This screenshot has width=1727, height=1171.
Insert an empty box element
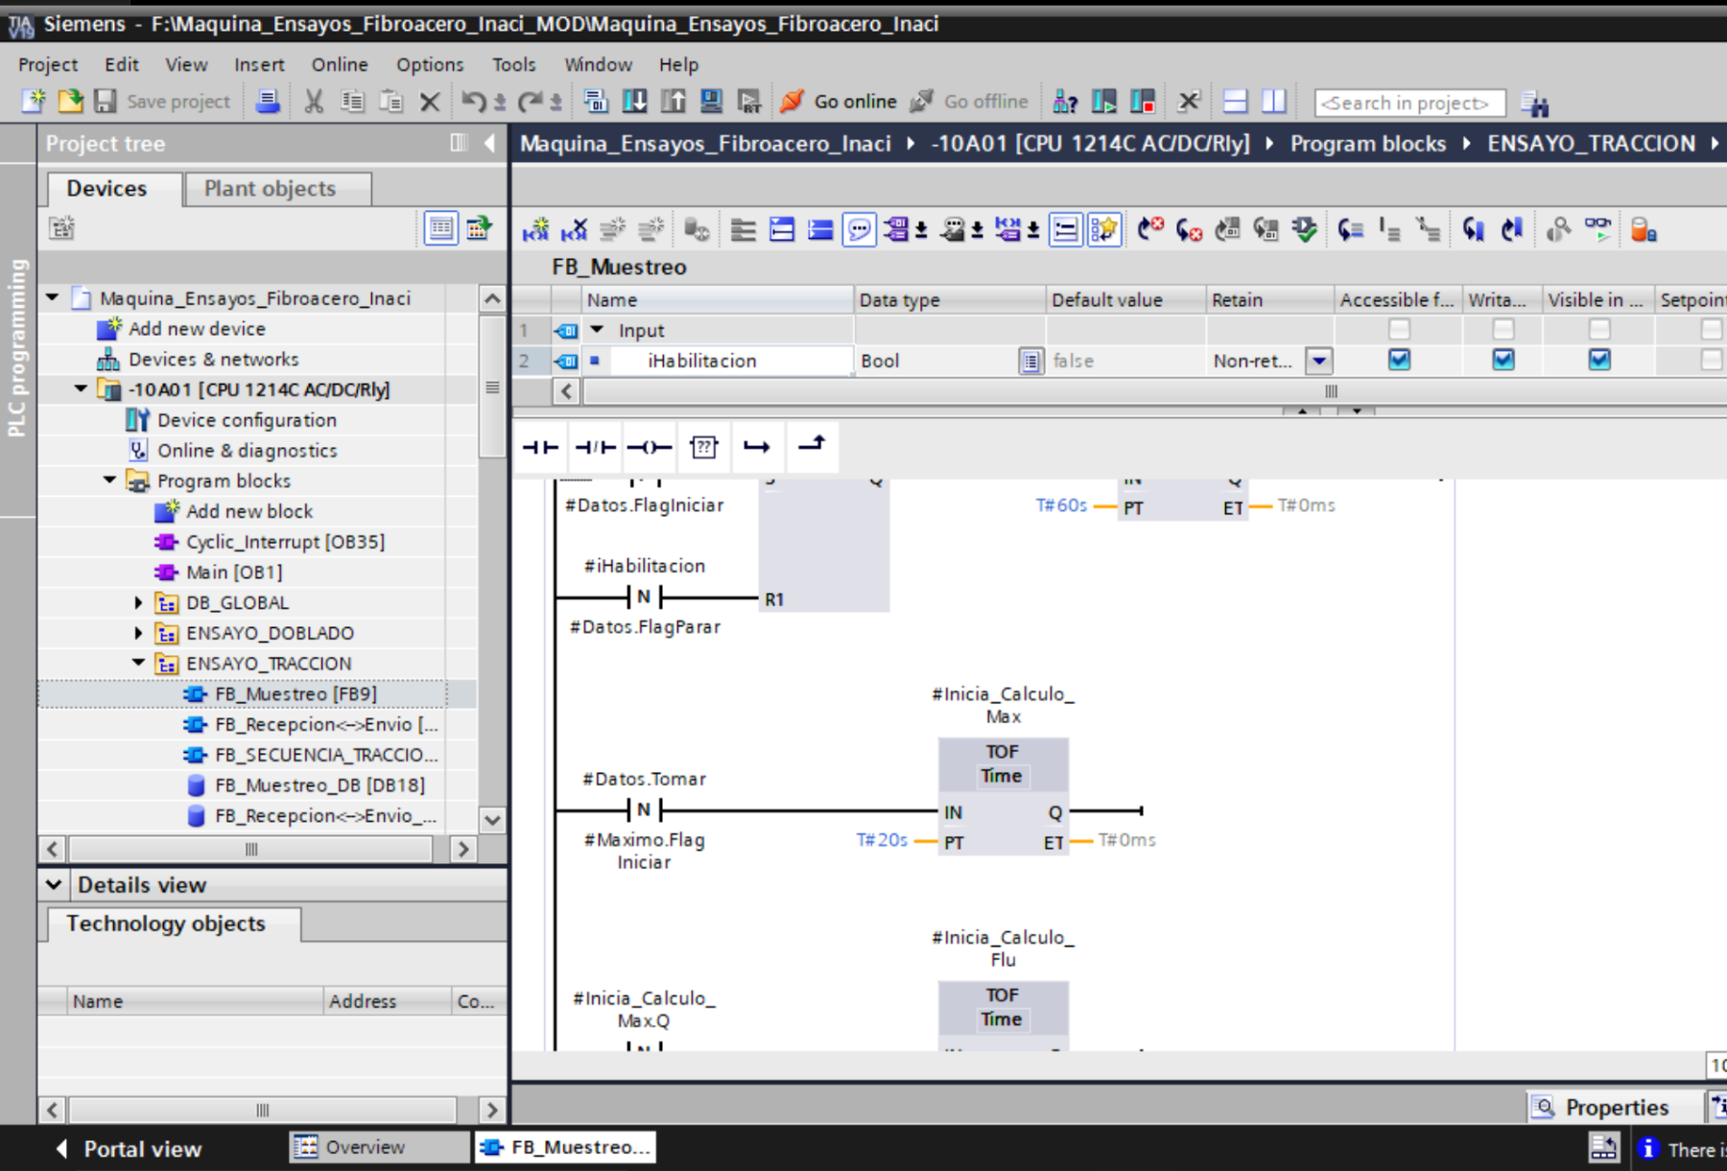[x=703, y=447]
